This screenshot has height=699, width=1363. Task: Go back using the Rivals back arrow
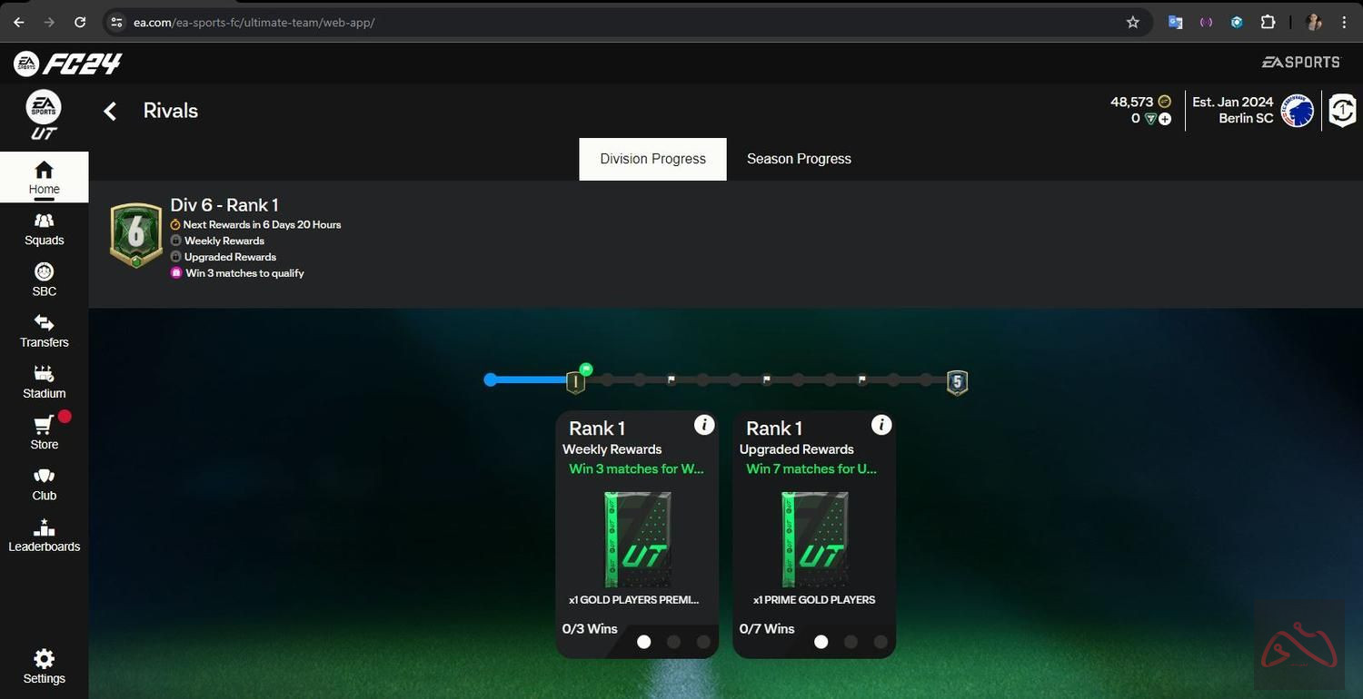click(x=110, y=110)
